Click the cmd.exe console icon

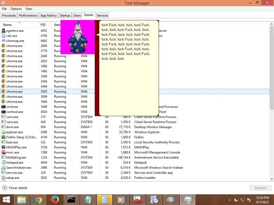click(3, 107)
